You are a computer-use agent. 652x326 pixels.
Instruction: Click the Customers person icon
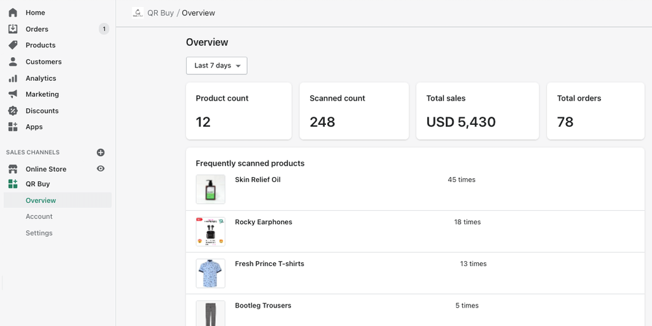click(x=13, y=62)
